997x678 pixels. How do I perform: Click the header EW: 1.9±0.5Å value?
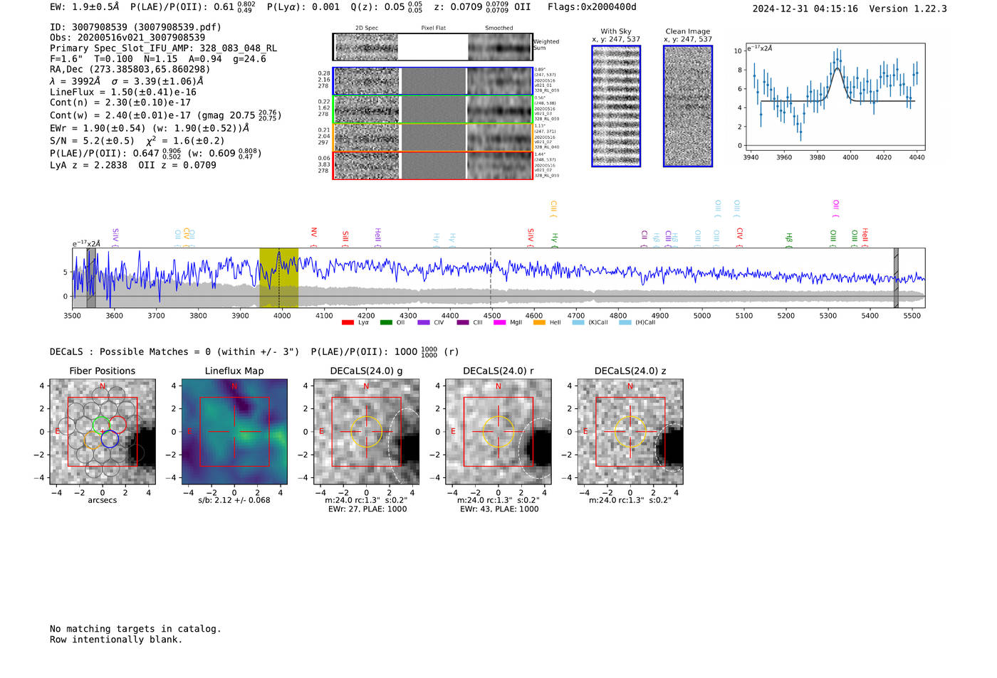(x=85, y=7)
